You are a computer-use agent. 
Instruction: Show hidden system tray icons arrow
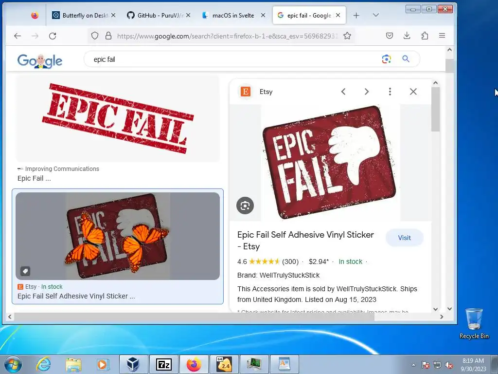coord(413,365)
